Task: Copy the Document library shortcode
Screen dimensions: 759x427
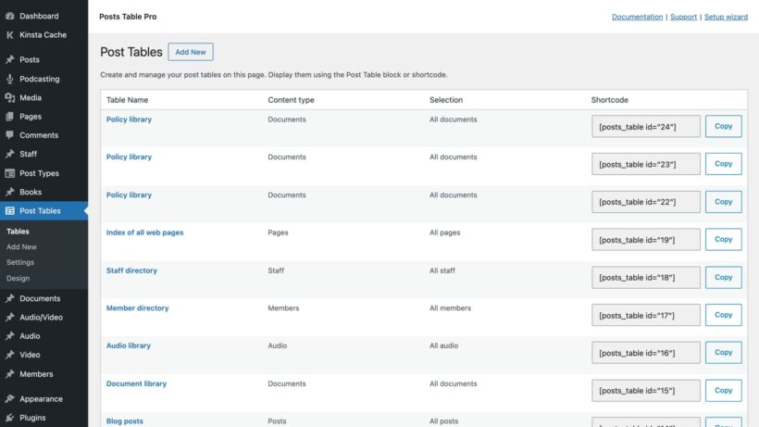Action: 723,390
